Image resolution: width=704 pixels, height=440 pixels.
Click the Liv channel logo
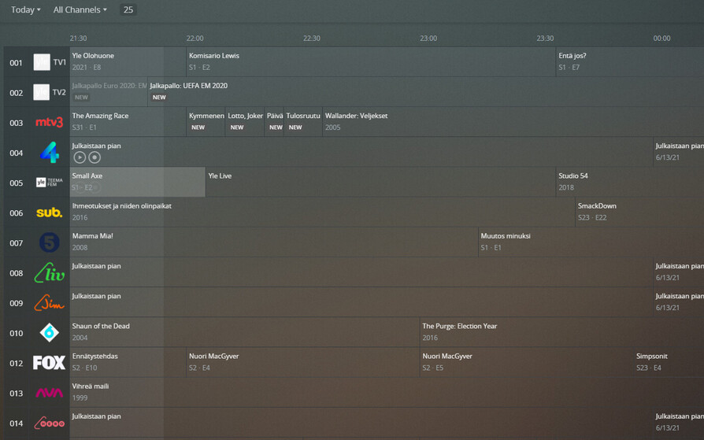(50, 272)
